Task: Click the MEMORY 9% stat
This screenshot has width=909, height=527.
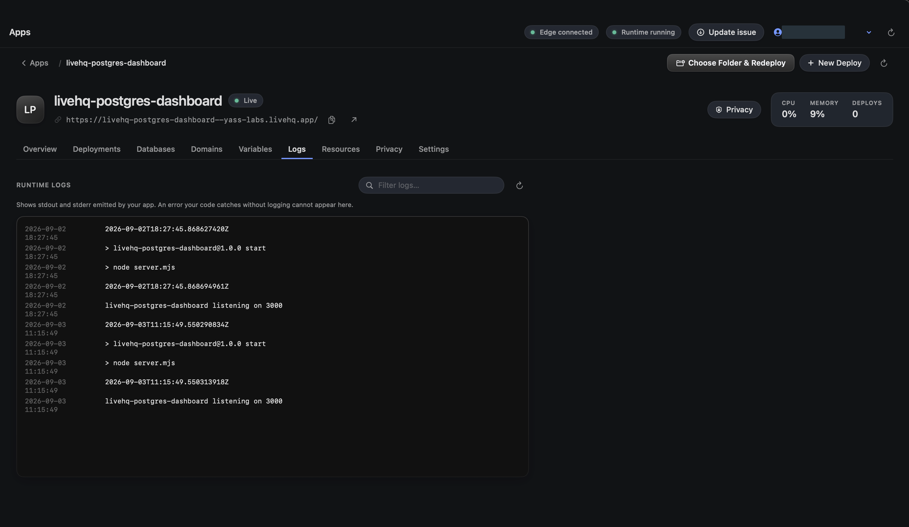Action: 824,110
